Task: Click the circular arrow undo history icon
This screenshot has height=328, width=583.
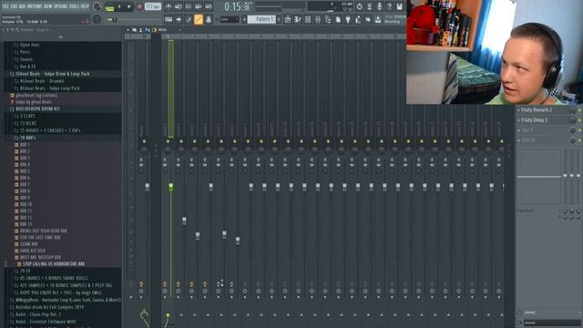Action: [359, 6]
